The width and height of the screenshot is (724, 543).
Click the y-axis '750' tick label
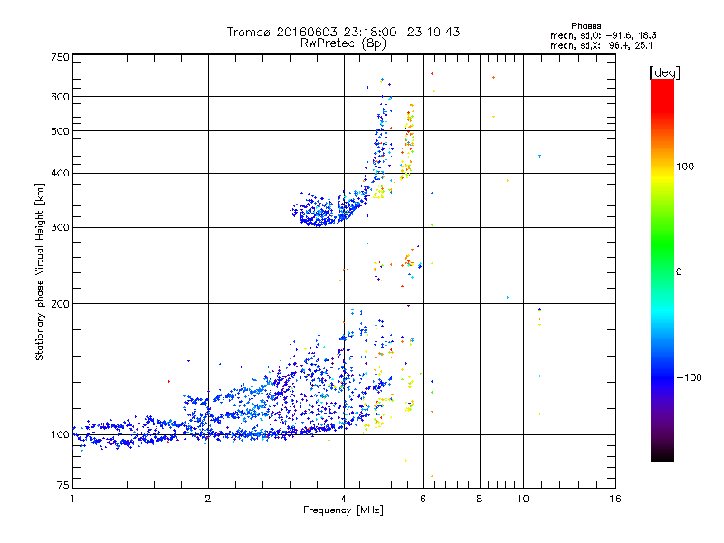60,57
